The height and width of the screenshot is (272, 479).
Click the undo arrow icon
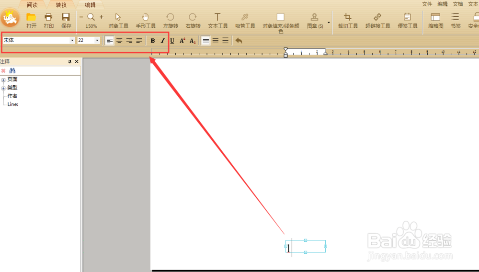click(x=239, y=41)
